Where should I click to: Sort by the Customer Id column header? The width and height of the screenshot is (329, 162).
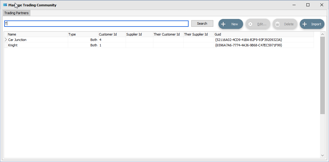112,34
